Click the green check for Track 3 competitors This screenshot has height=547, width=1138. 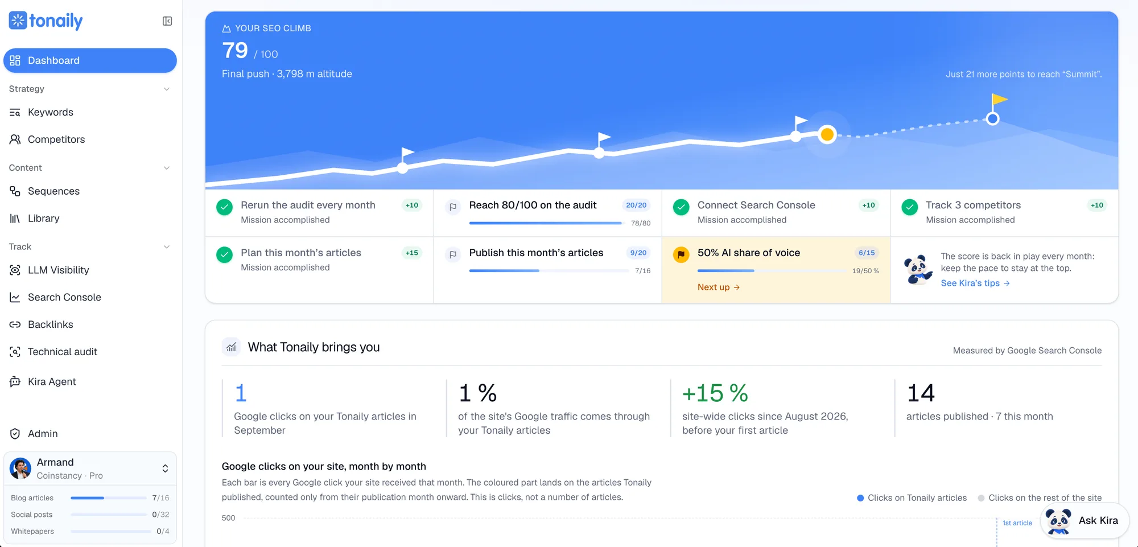click(x=910, y=207)
